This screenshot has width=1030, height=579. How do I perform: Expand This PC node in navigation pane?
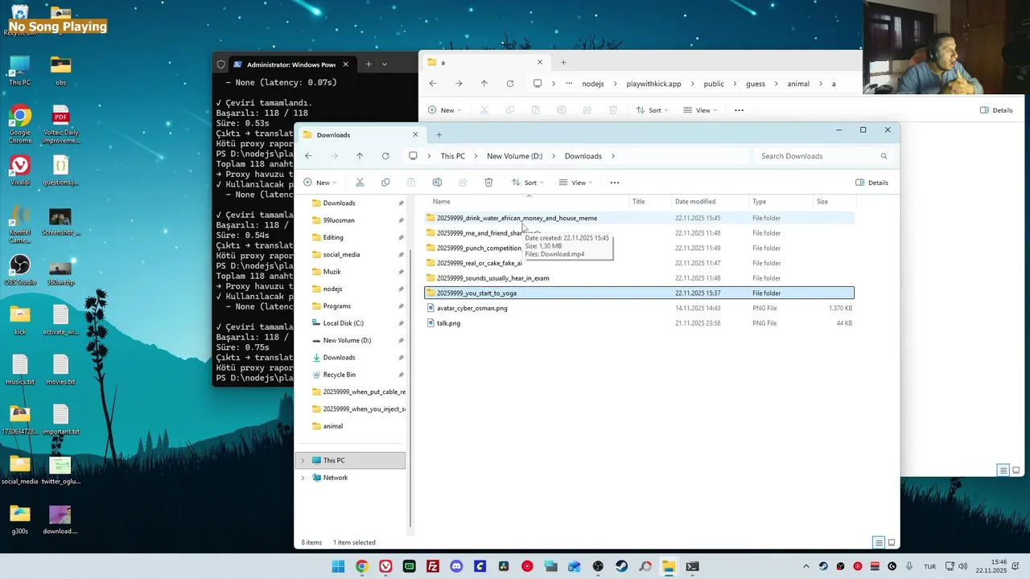click(303, 461)
